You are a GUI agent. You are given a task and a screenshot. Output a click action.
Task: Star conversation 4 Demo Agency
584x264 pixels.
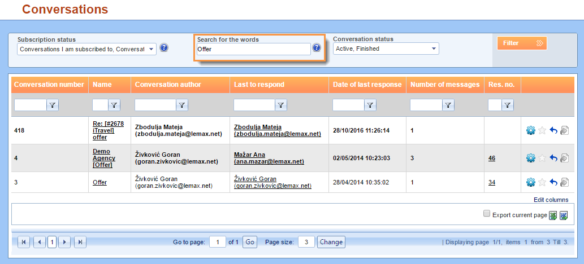point(542,158)
